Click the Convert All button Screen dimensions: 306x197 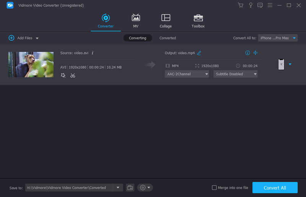pos(275,187)
